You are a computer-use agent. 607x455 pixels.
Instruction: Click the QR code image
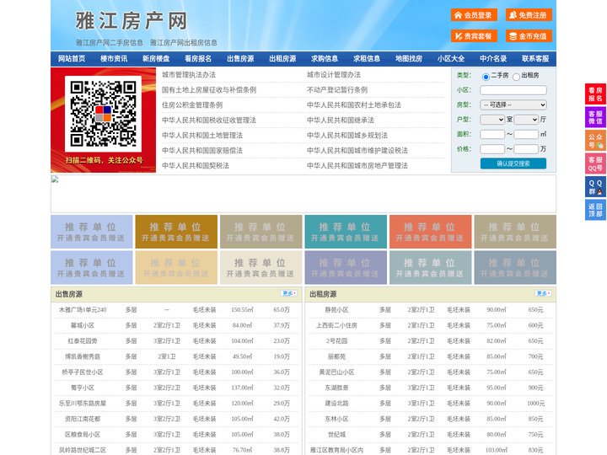click(103, 114)
